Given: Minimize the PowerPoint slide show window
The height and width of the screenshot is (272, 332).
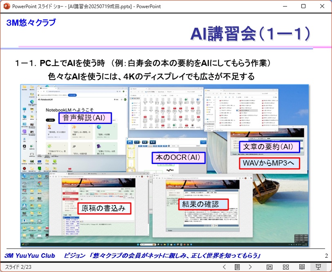Looking at the screenshot, I should coord(284,7).
